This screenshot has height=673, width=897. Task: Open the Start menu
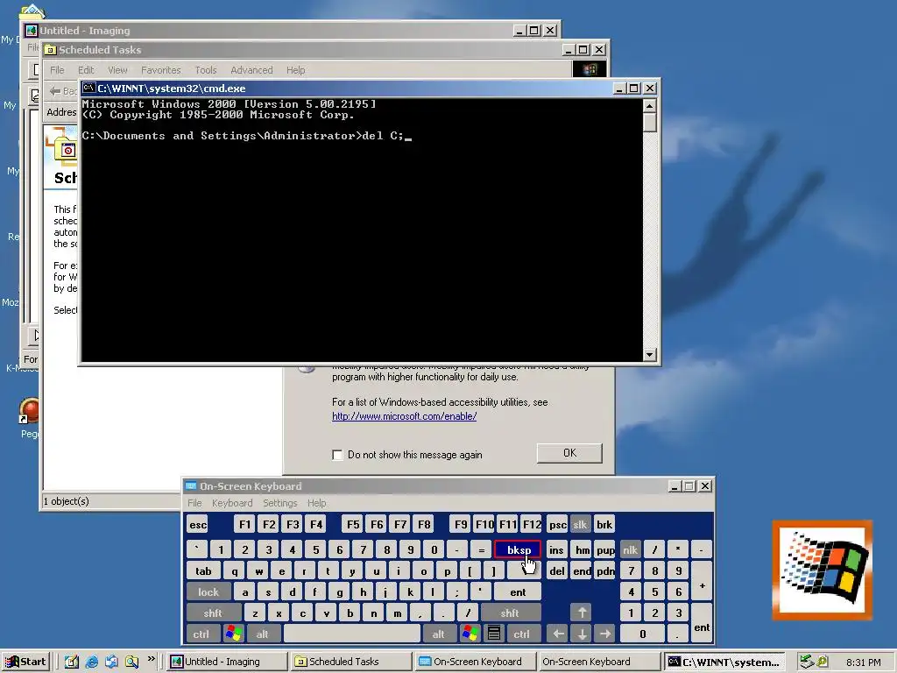[26, 662]
